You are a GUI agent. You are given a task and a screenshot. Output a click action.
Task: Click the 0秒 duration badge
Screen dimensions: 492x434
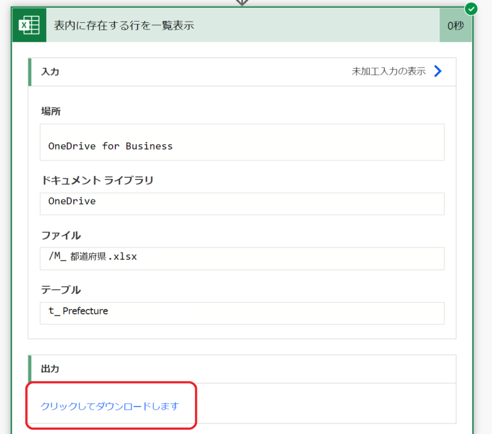pos(455,26)
